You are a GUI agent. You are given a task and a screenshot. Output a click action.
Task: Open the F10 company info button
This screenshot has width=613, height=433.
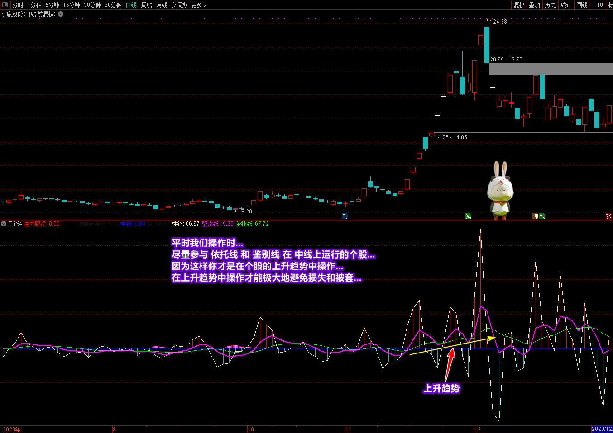click(598, 5)
